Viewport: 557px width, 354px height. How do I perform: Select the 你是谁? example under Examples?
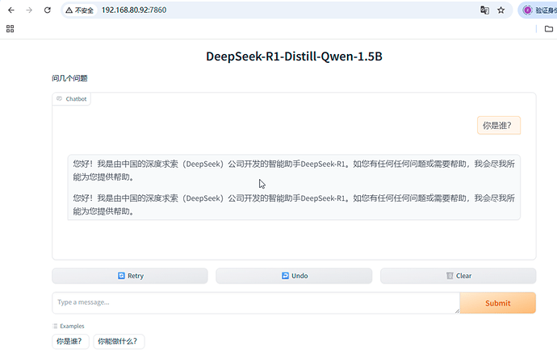click(x=70, y=341)
